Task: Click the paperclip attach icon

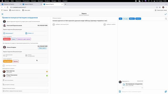Action: tap(166, 91)
